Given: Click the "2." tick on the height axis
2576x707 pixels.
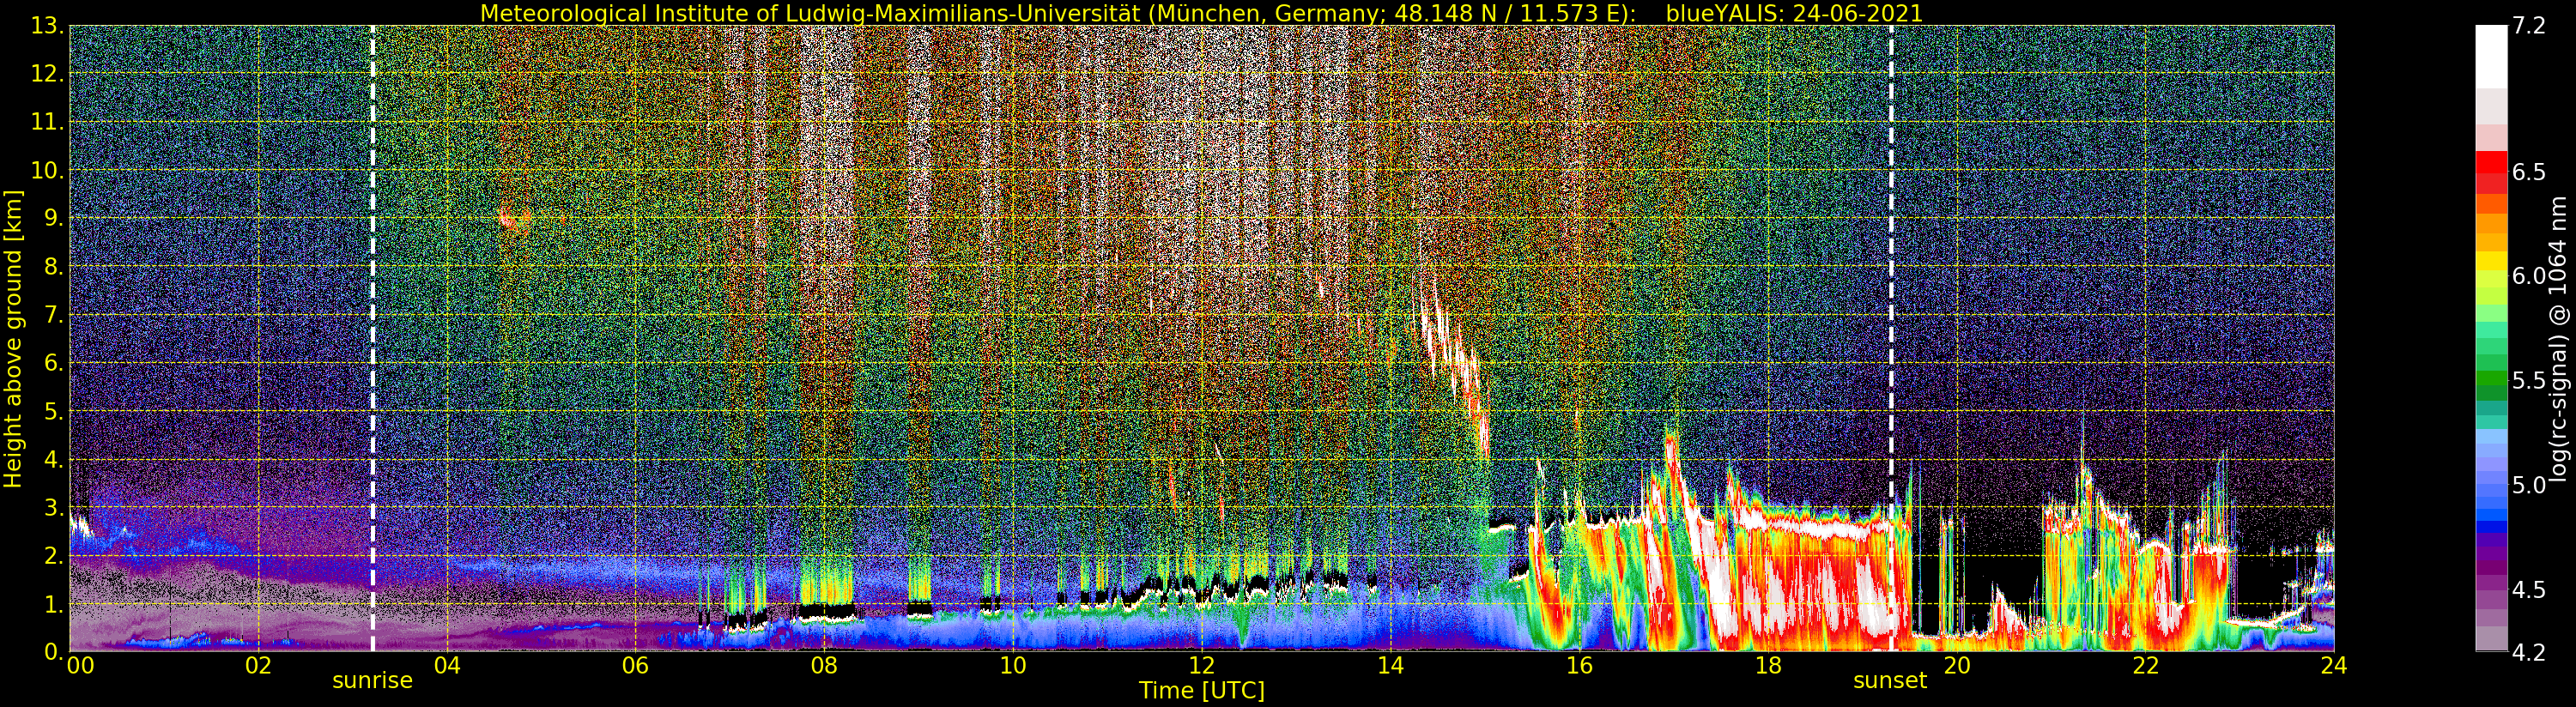Looking at the screenshot, I should pyautogui.click(x=53, y=555).
